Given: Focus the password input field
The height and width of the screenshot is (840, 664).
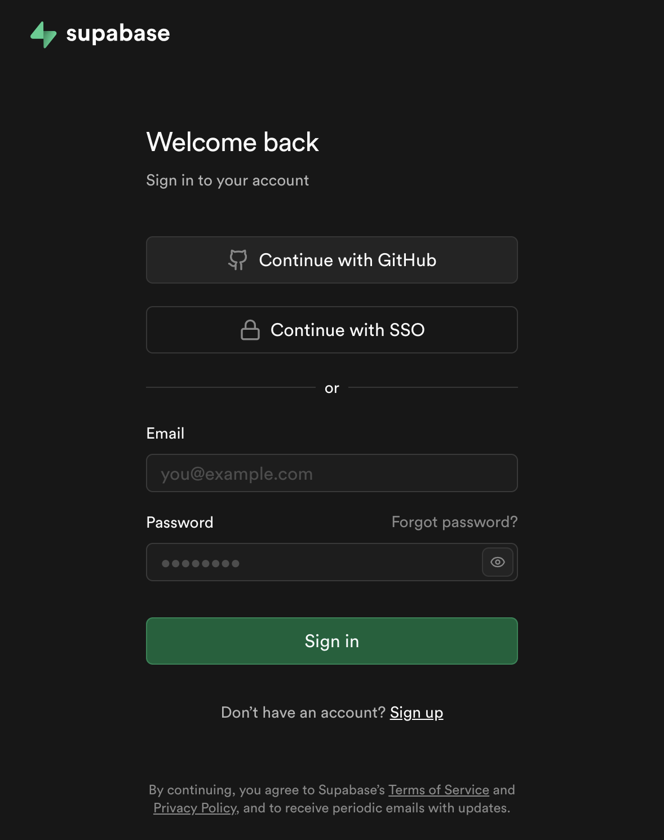Looking at the screenshot, I should pos(313,562).
